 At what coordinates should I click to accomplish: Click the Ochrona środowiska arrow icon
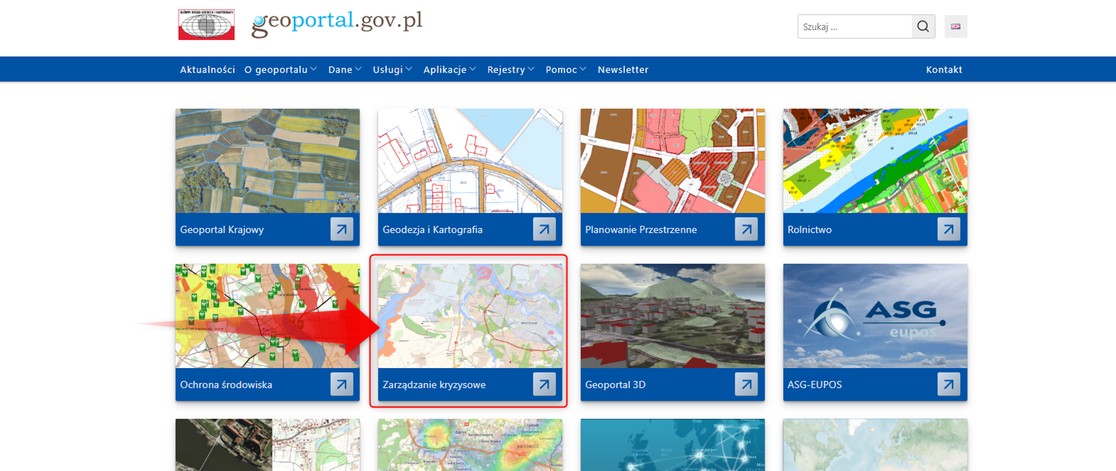[x=342, y=384]
